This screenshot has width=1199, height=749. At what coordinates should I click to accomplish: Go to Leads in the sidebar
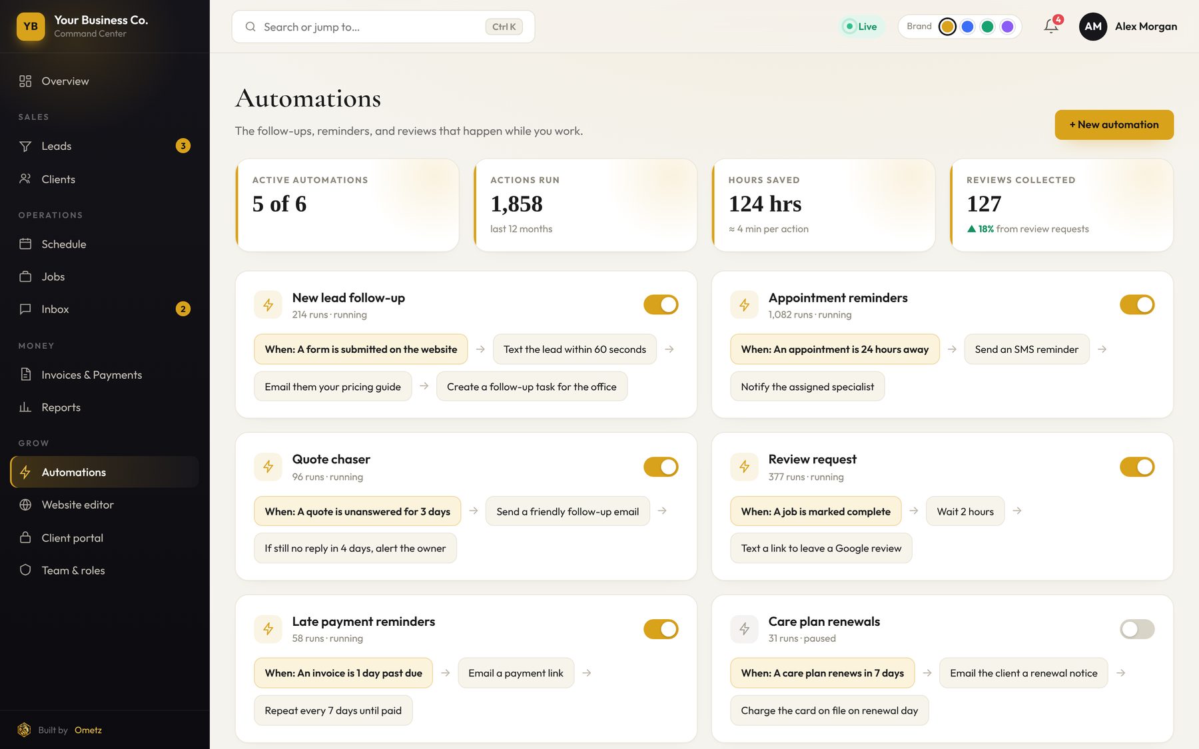[x=105, y=146]
